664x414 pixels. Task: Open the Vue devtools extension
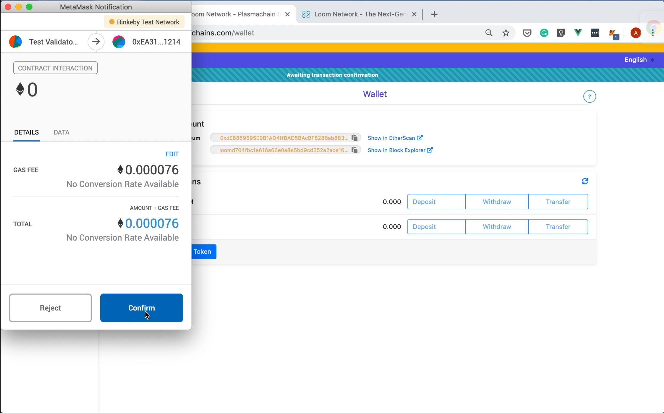[x=578, y=33]
